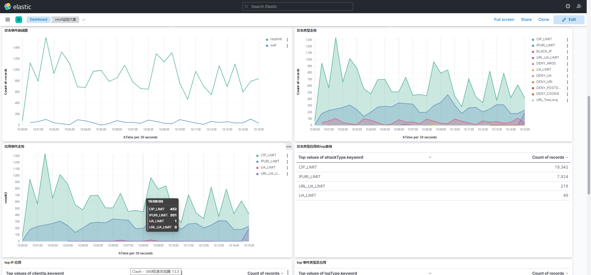Select the UA_LIMIT table row
This screenshot has width=591, height=275.
point(433,196)
